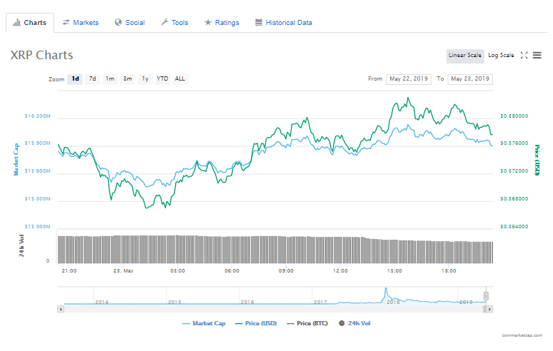
Task: Click the globe icon beside Social
Action: click(118, 23)
